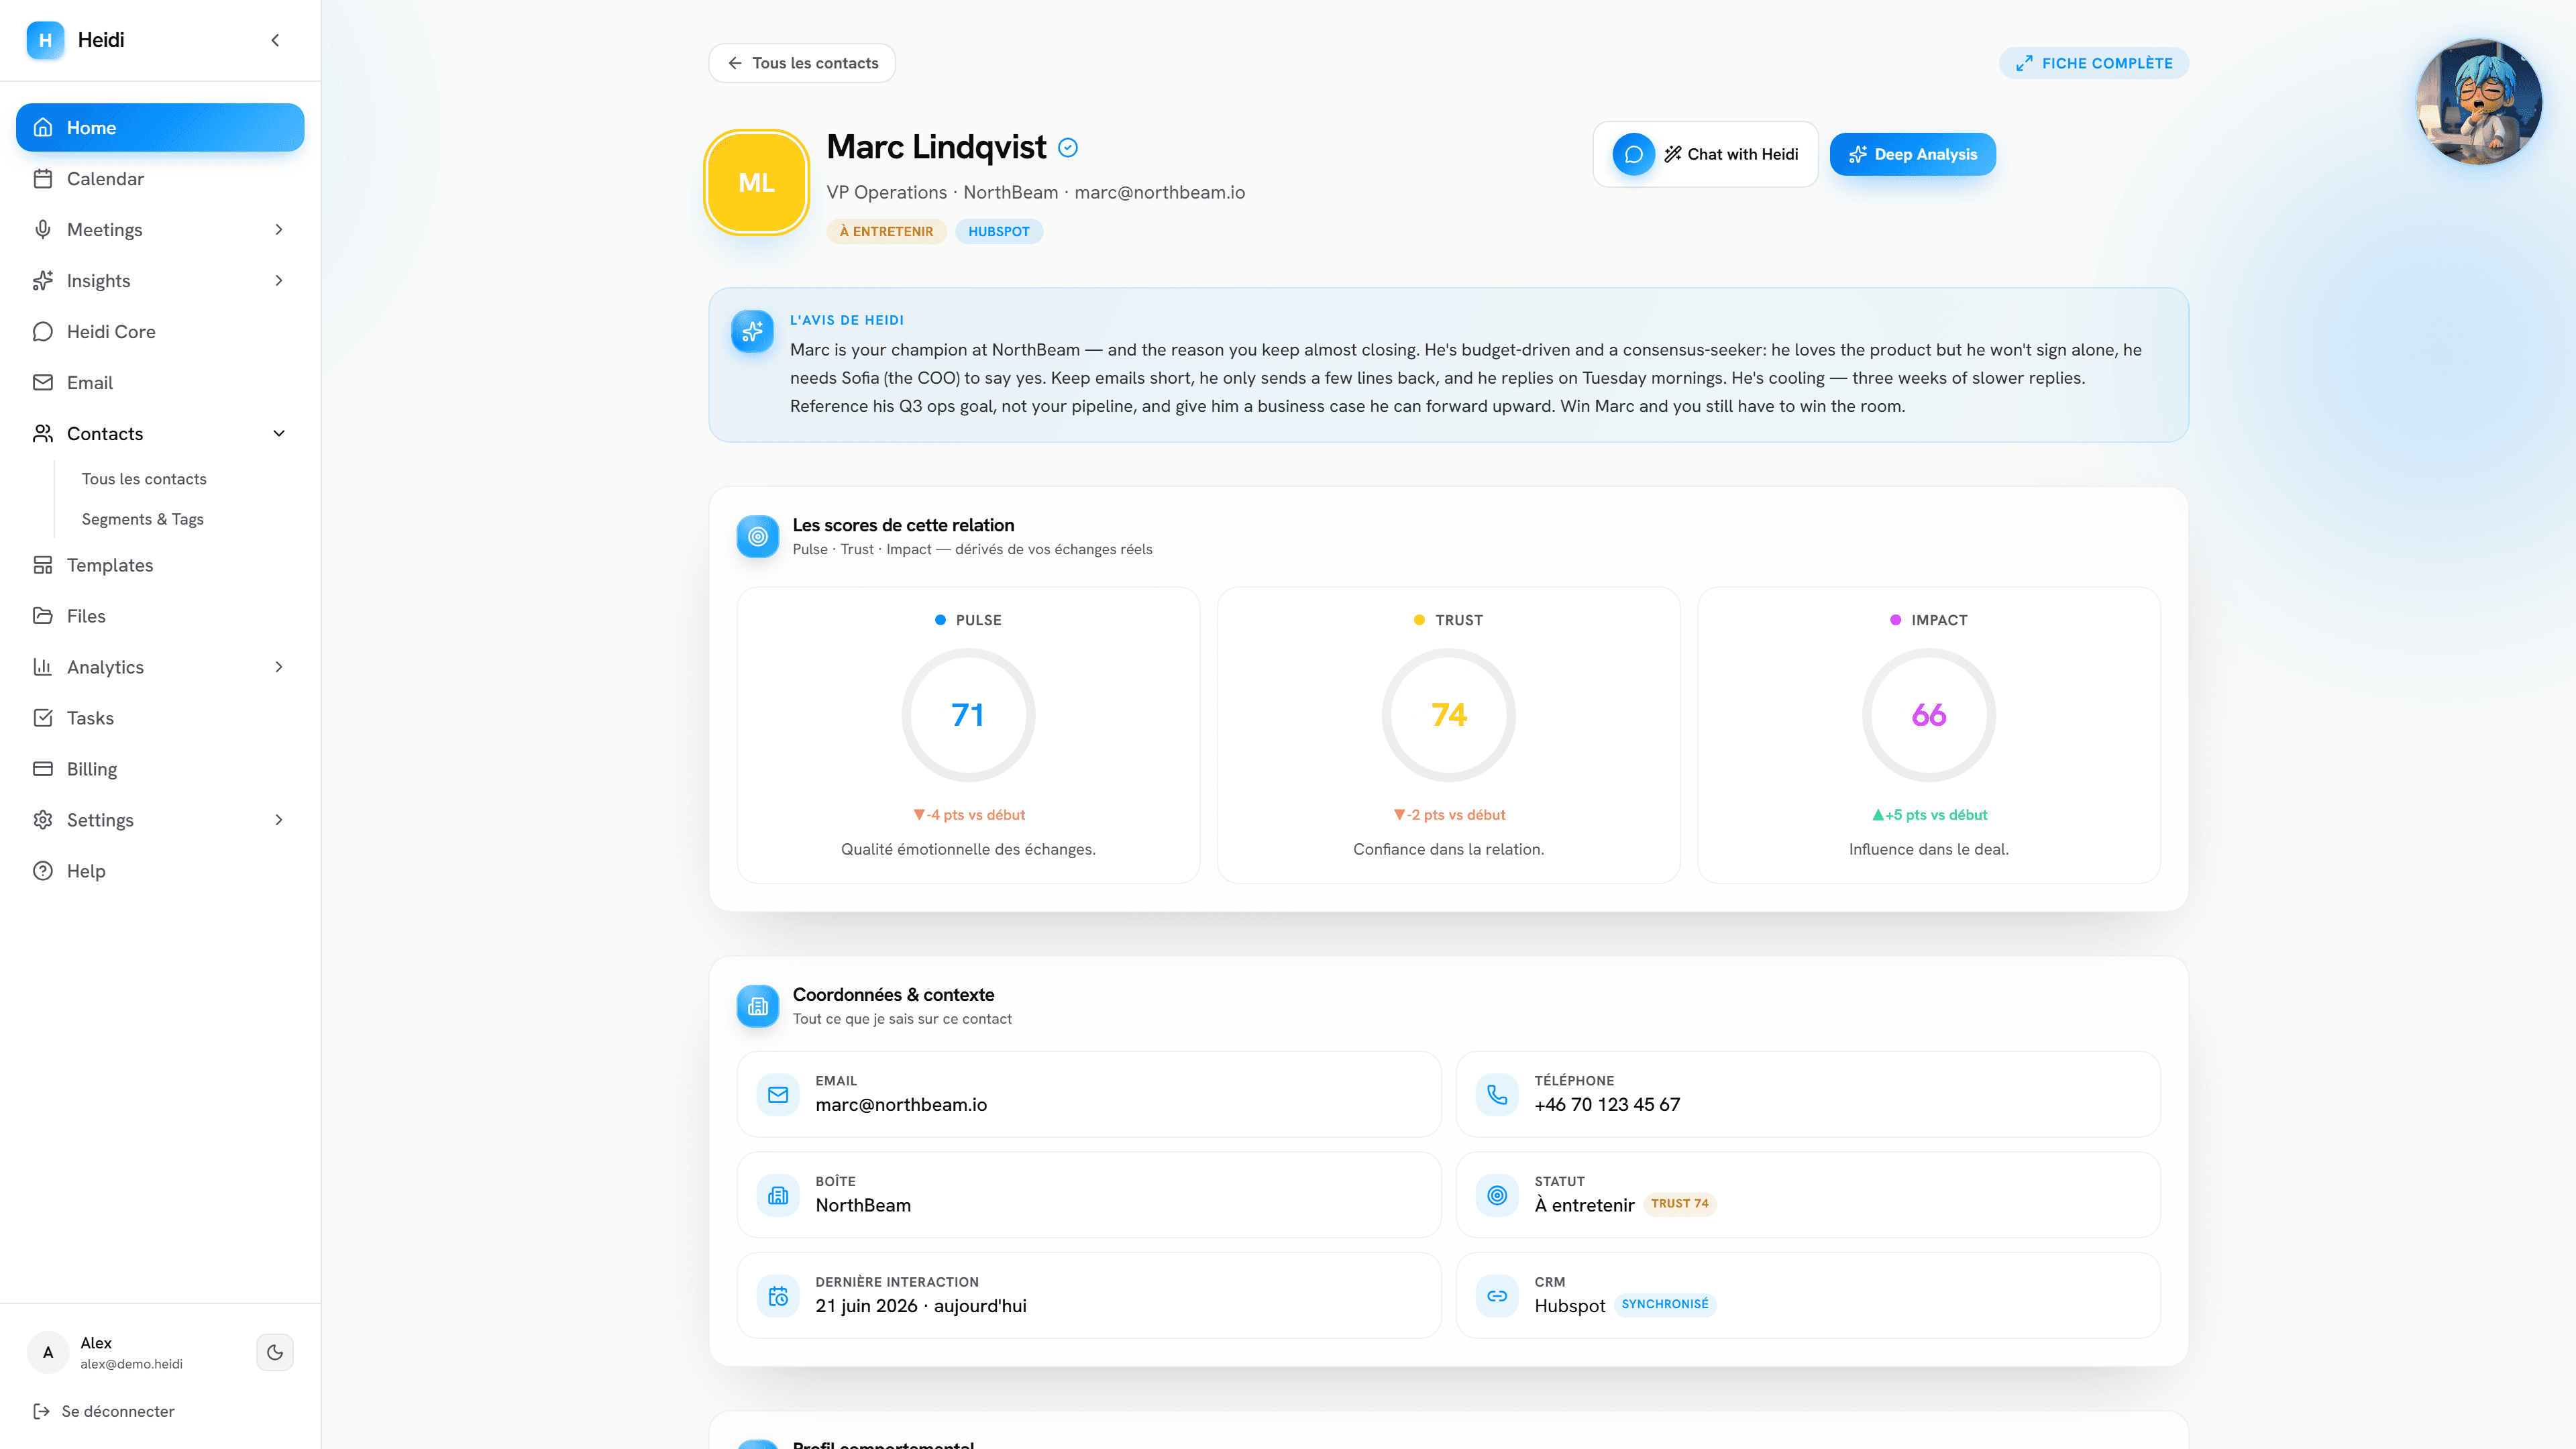Click the CRM link icon
2576x1449 pixels.
coord(1497,1297)
